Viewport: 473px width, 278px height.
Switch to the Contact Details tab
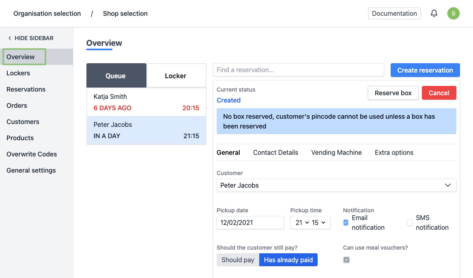click(275, 152)
